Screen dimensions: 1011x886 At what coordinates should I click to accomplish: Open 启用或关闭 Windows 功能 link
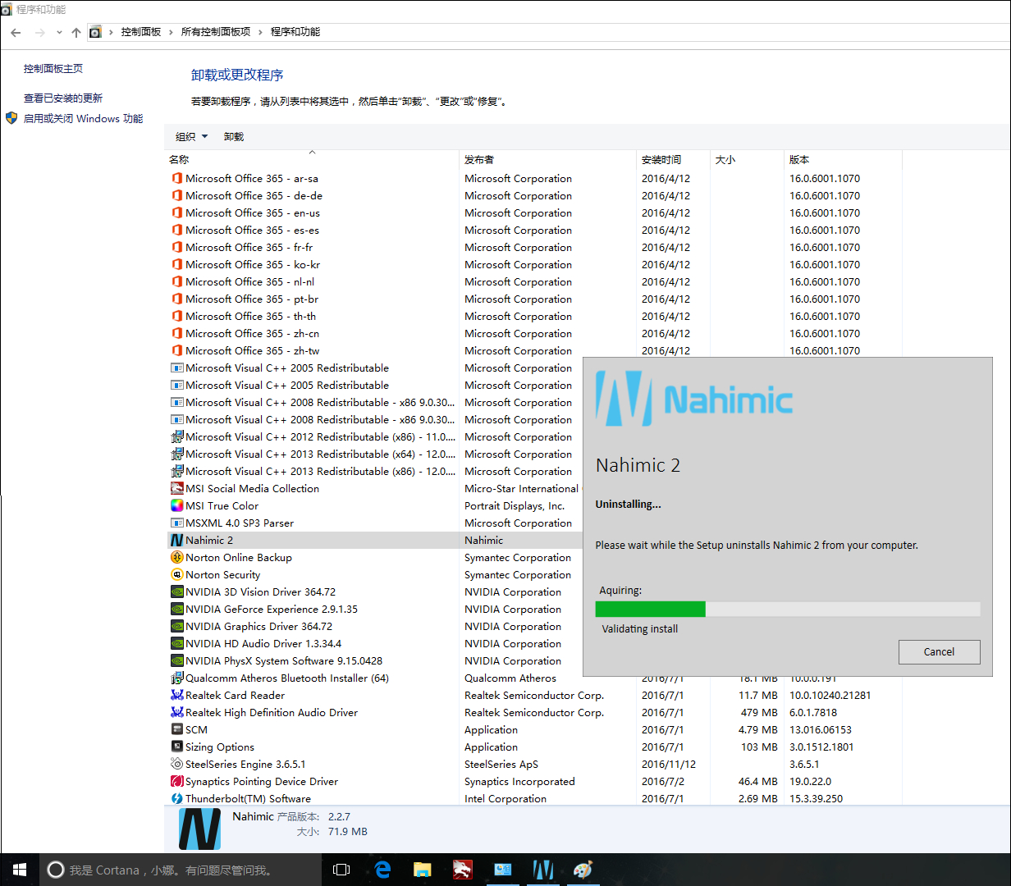click(84, 119)
